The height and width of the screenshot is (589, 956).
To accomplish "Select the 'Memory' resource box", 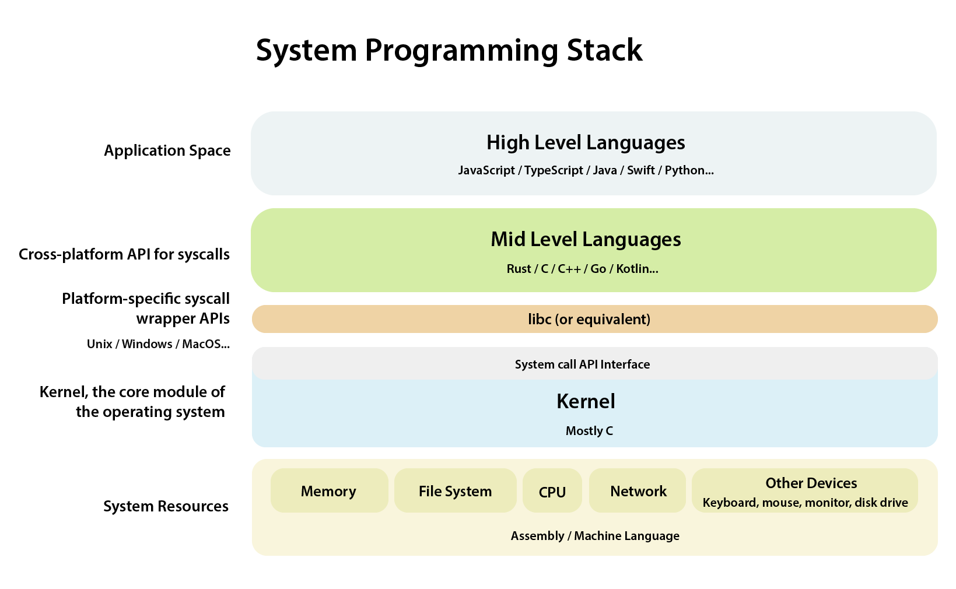I will click(x=329, y=490).
